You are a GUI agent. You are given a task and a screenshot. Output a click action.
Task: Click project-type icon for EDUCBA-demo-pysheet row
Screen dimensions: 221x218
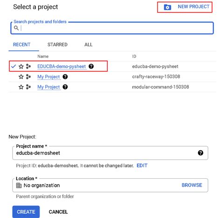point(28,66)
